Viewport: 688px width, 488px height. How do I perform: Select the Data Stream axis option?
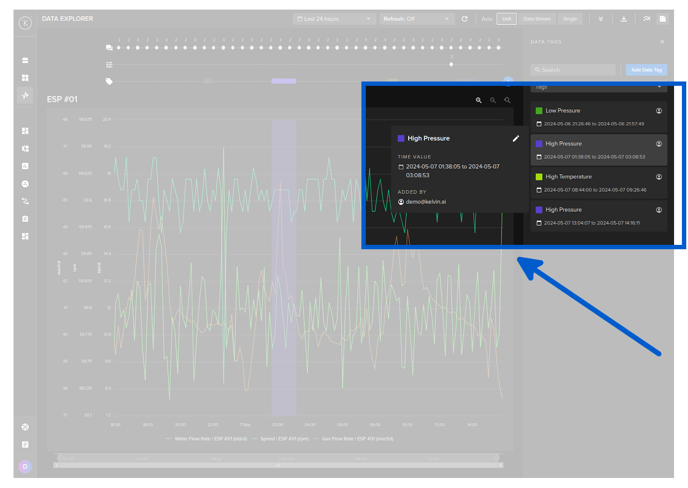[537, 19]
